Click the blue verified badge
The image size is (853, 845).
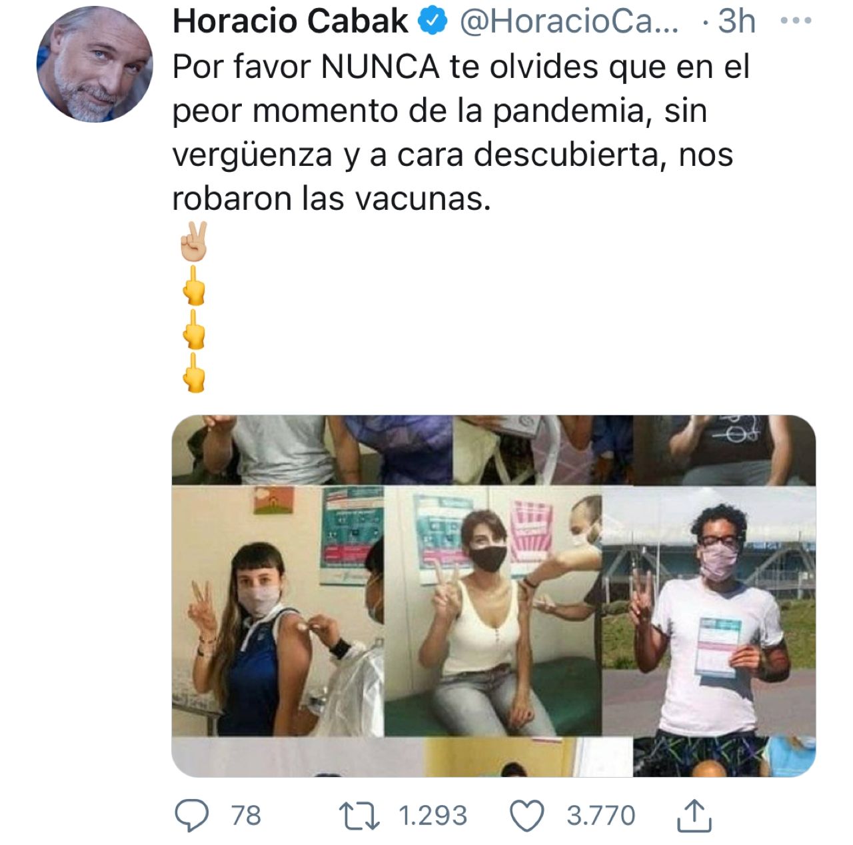(x=432, y=21)
